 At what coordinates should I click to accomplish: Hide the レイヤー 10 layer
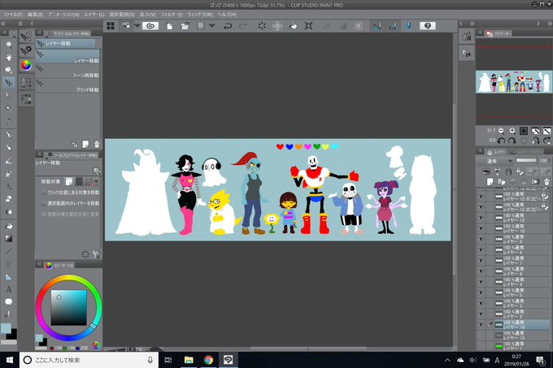[481, 228]
